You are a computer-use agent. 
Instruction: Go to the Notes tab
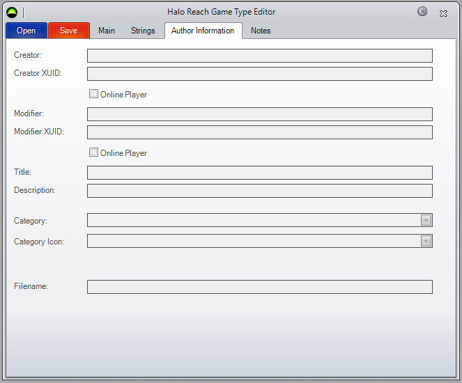click(x=261, y=31)
